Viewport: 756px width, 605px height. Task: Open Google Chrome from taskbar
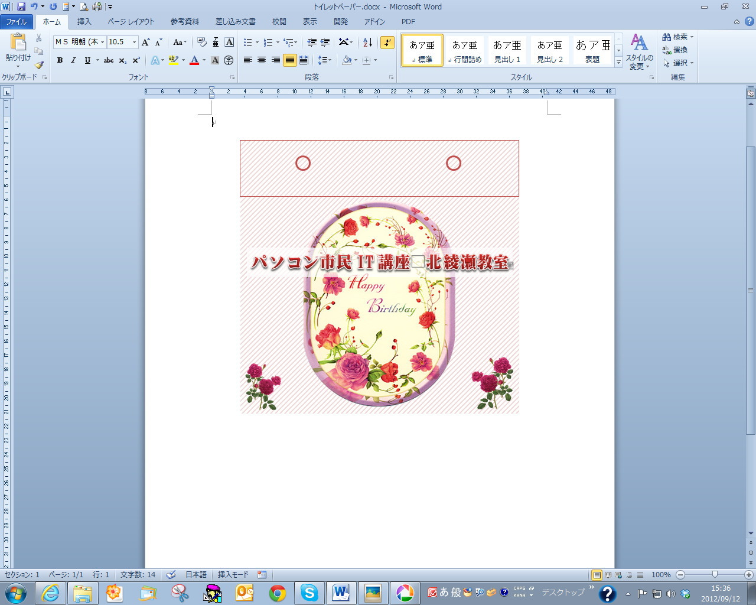click(278, 593)
